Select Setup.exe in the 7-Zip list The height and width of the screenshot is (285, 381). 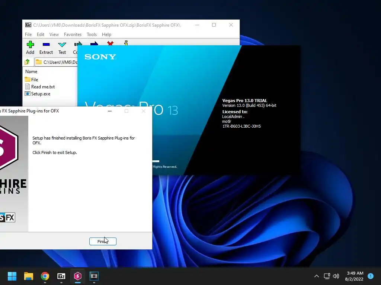tap(38, 94)
